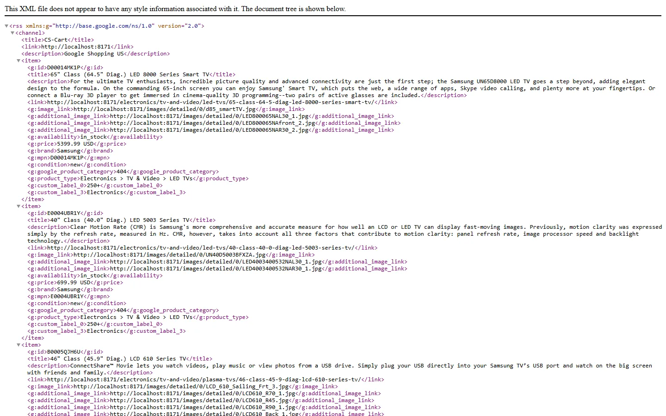This screenshot has height=416, width=666.
Task: Click the image link "UN40D5003BFXZA.jpg"
Action: click(169, 255)
